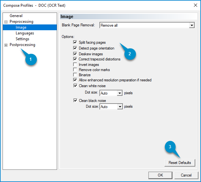Open the Settings page under Preprocessing

coord(22,39)
